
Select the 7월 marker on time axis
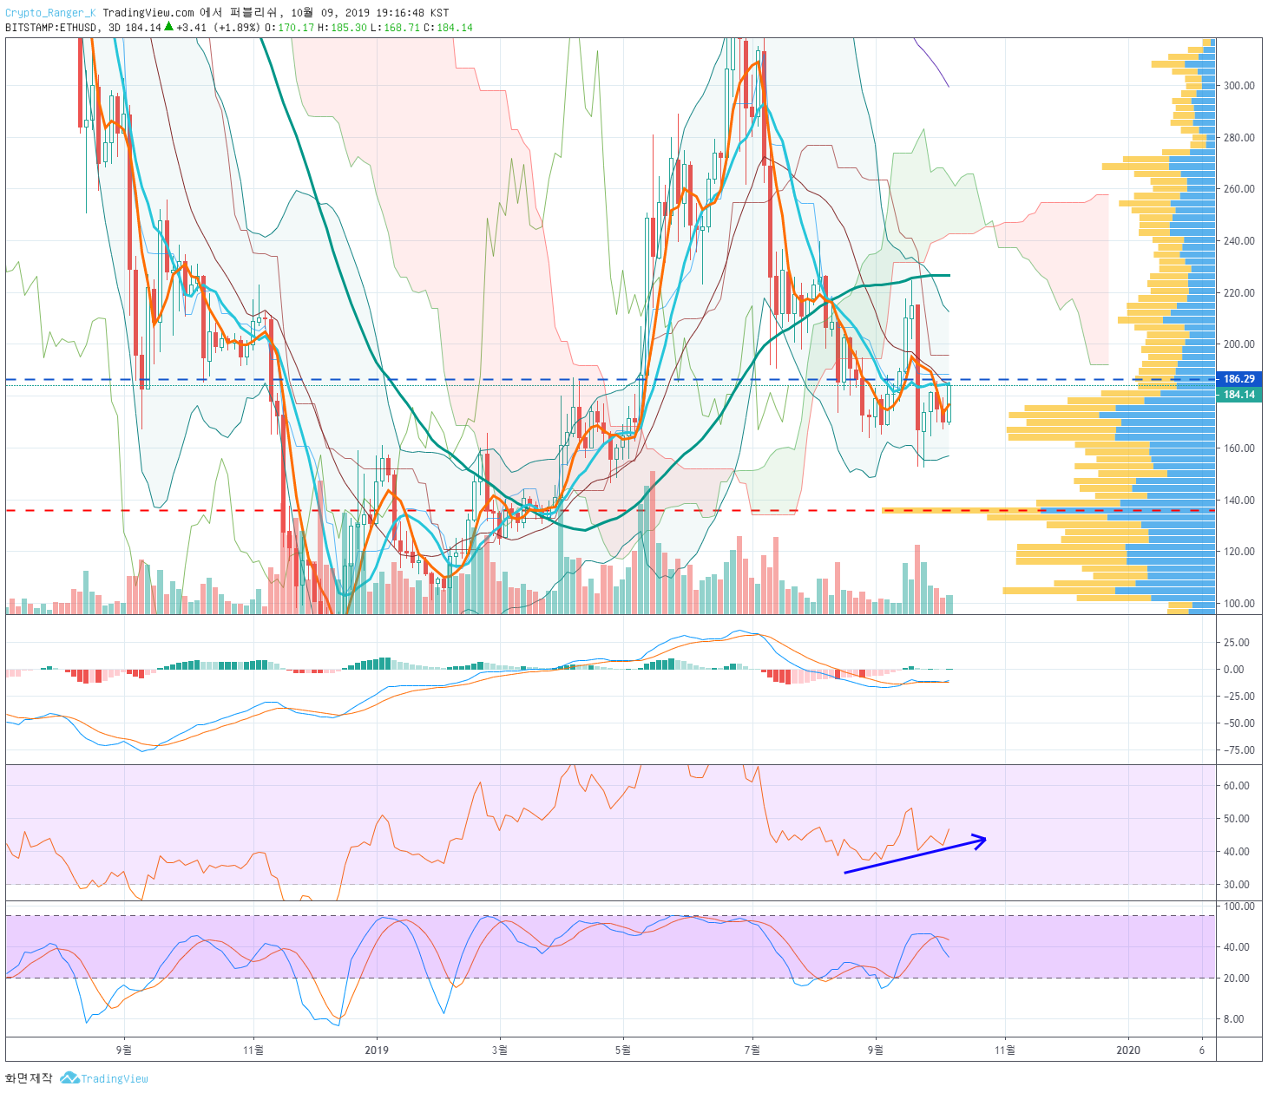(x=752, y=1050)
